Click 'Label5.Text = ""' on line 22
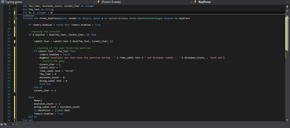Viewport: 290px width, 128px height. (x=50, y=68)
